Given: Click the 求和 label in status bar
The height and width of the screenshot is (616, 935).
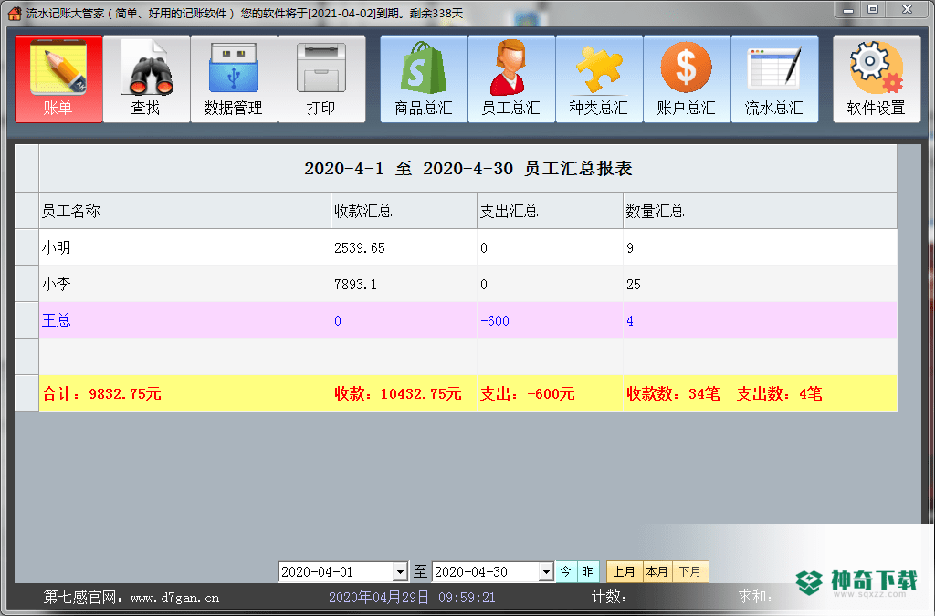Looking at the screenshot, I should pos(755,597).
